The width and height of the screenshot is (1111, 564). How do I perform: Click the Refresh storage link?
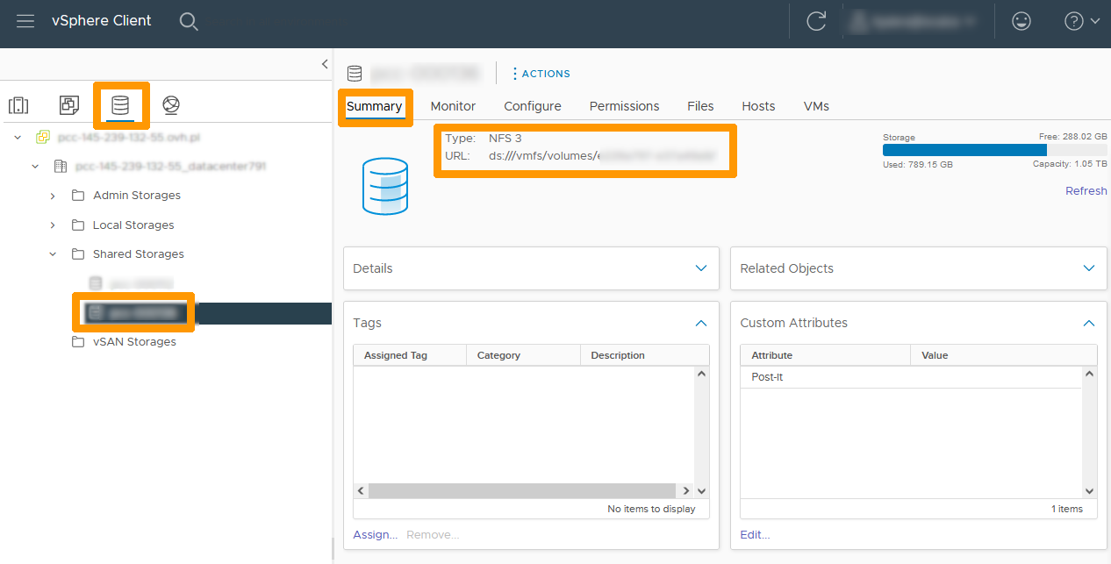pos(1086,191)
